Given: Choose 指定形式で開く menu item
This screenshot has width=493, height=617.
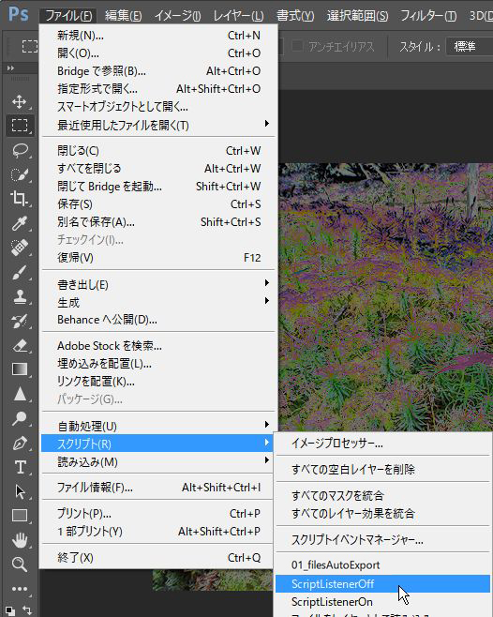Looking at the screenshot, I should pos(159,88).
